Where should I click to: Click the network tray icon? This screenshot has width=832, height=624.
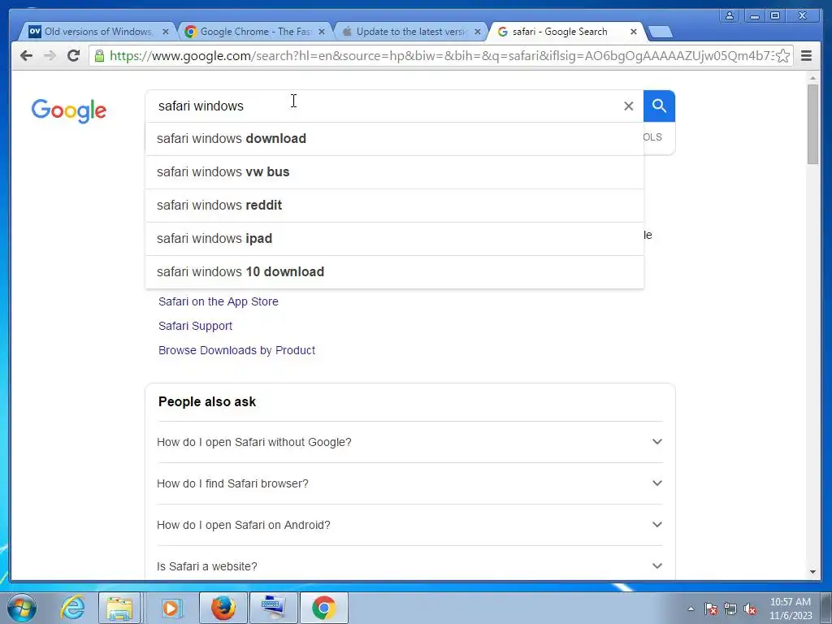tap(730, 609)
